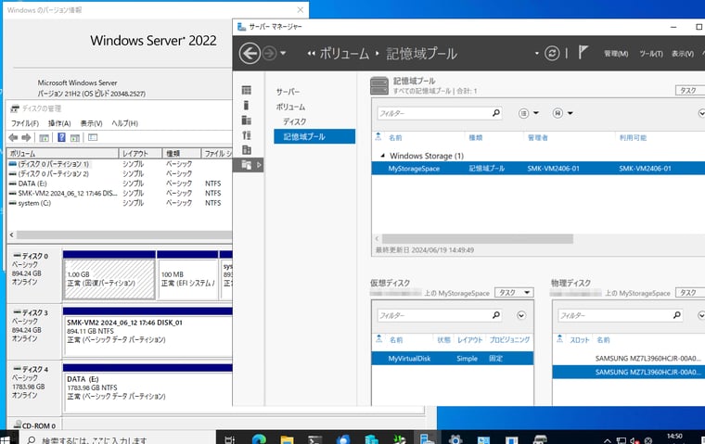Expand File and Storage Services flyout arrow
The height and width of the screenshot is (444, 705).
coord(259,165)
